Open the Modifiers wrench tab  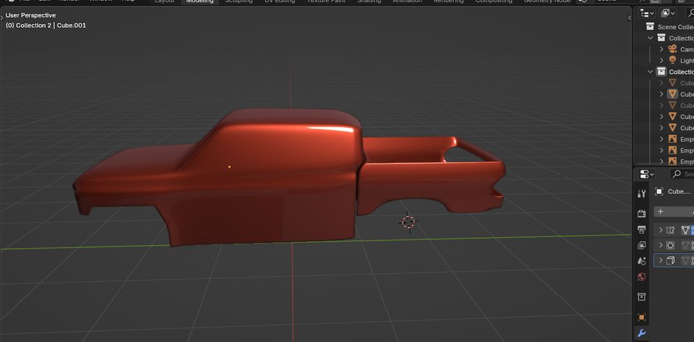click(641, 333)
